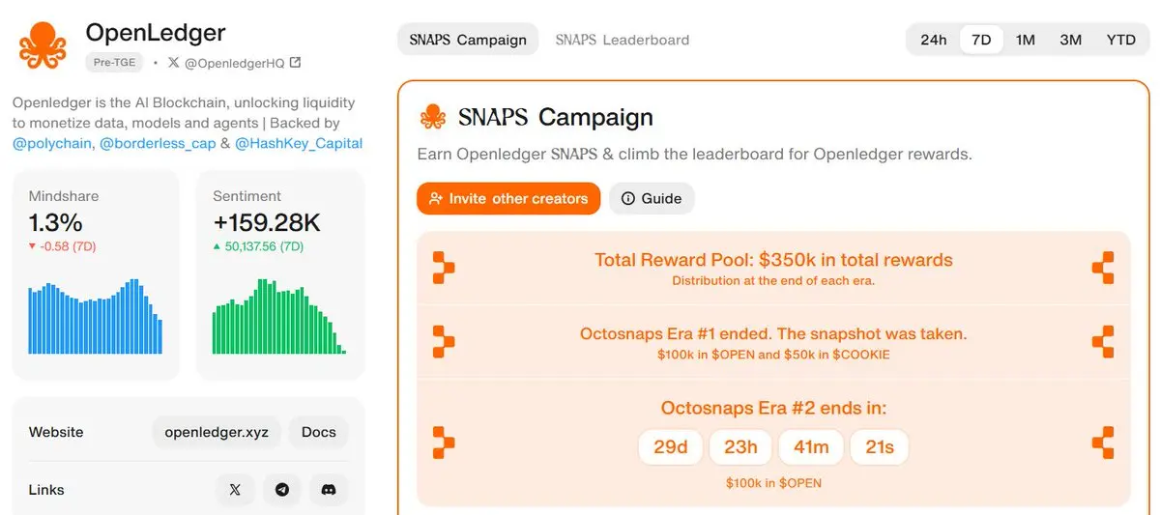Select the 24h time range

(x=934, y=40)
